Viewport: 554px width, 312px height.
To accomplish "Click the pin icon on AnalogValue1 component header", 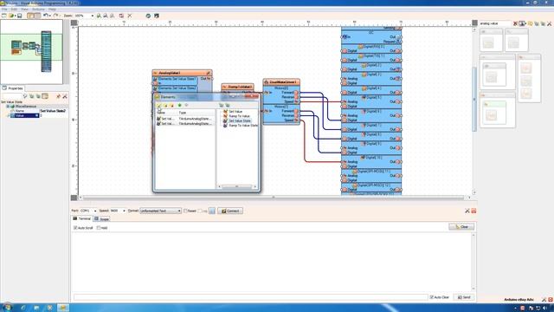I will 209,73.
